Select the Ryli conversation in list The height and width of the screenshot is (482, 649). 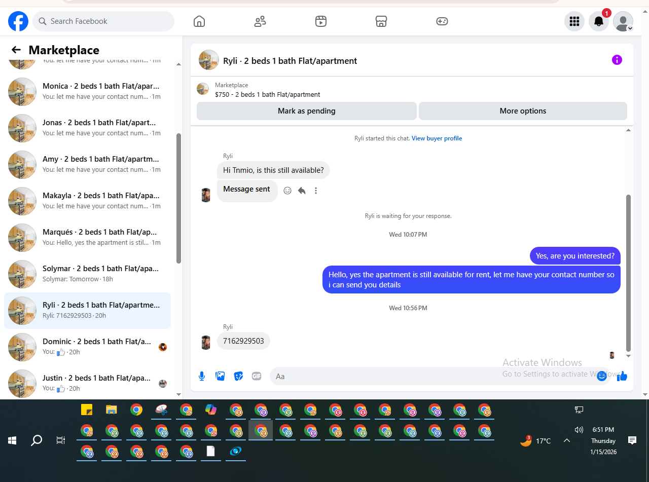point(87,311)
